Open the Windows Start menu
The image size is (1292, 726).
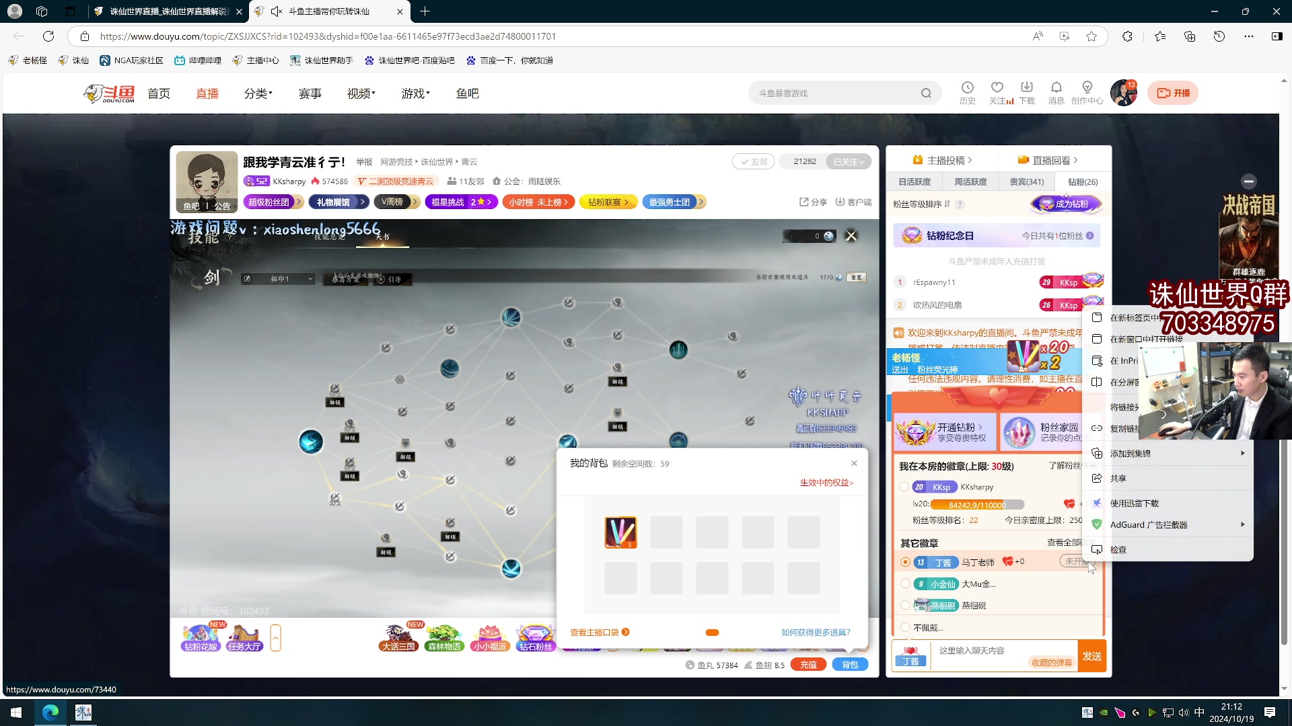tap(16, 713)
